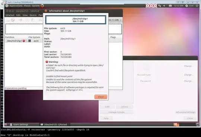201x137 pixels.
Task: Click the Delete button in Users Settings
Action: pos(124,107)
